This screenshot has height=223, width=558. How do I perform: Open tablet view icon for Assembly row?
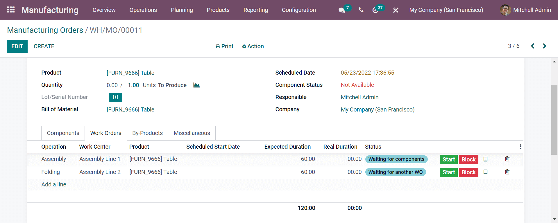pyautogui.click(x=485, y=159)
